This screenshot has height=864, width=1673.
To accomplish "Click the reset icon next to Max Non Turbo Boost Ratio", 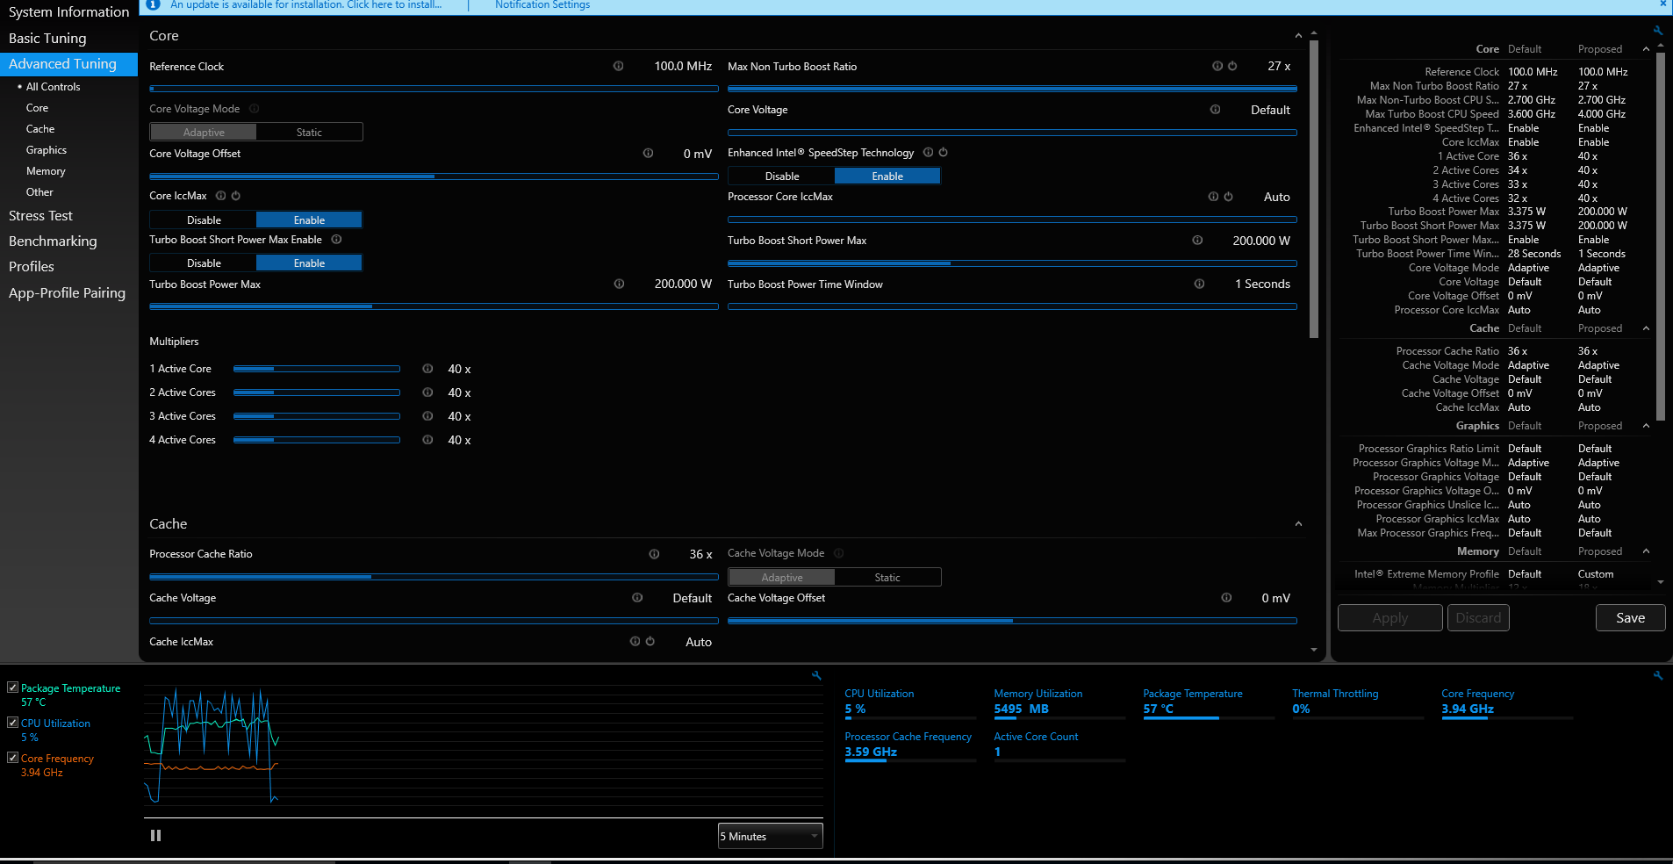I will [x=1232, y=67].
